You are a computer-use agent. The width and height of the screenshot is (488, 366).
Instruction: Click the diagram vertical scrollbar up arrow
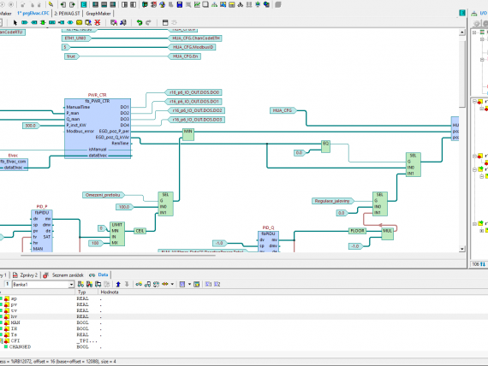461,32
